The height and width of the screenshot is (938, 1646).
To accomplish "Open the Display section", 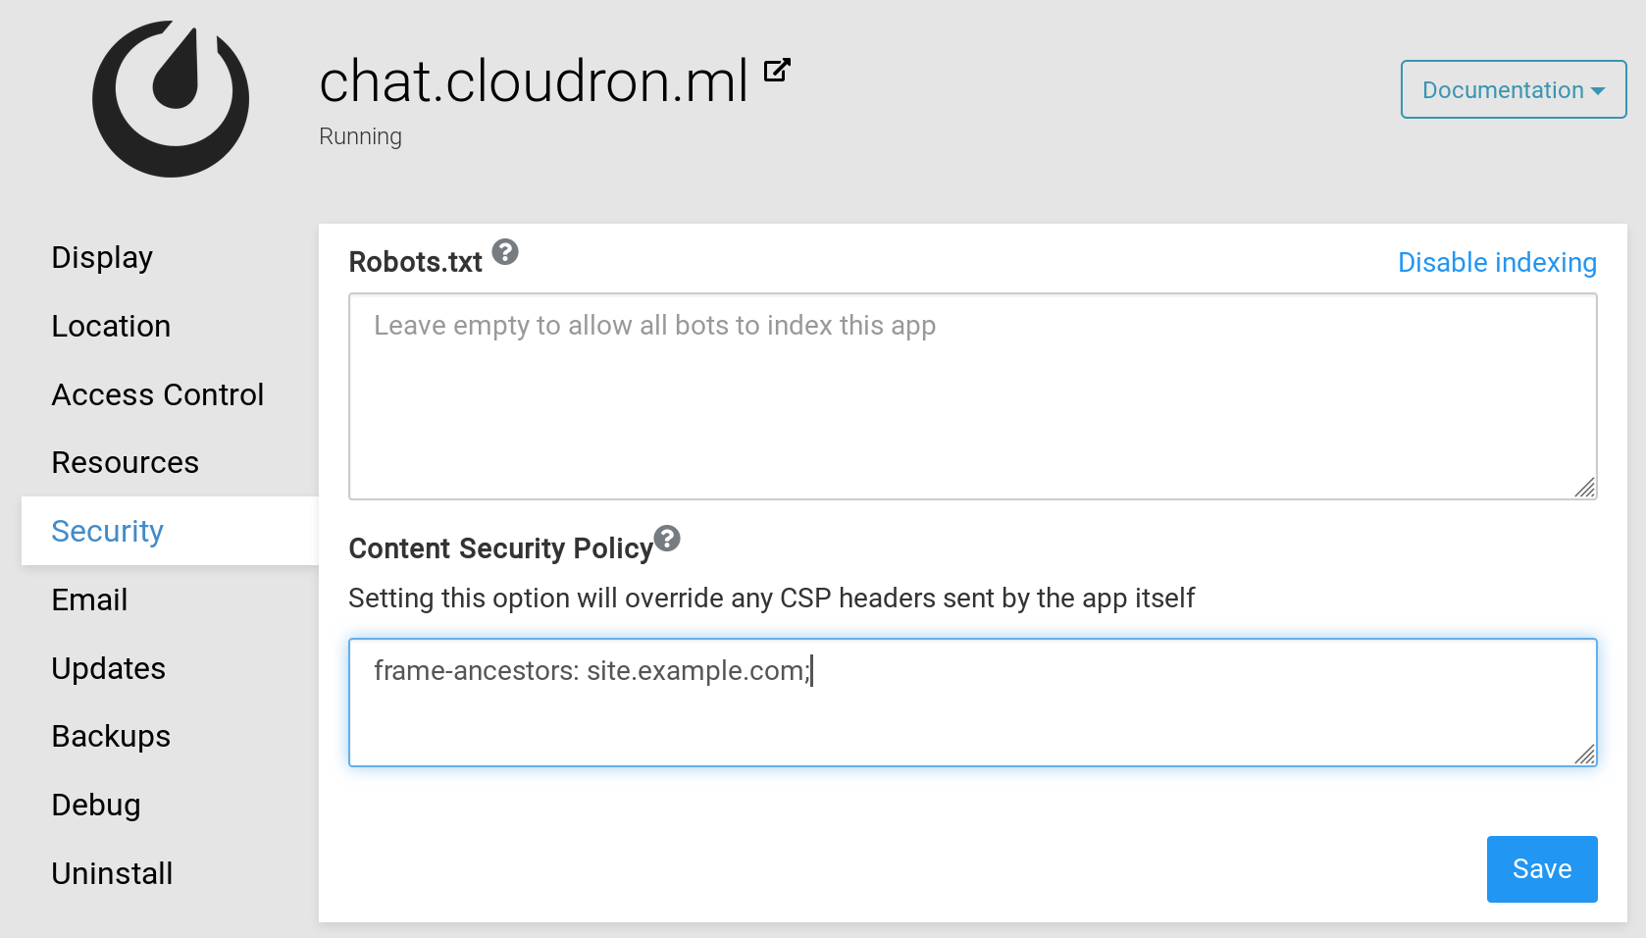I will [x=102, y=257].
